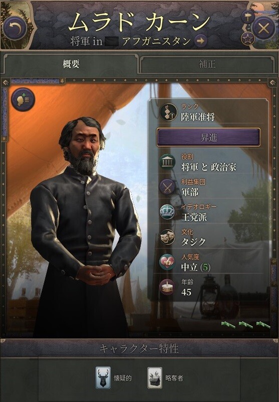Switch to the 補正 tab
Screen dimensions: 279x402
(x=207, y=64)
